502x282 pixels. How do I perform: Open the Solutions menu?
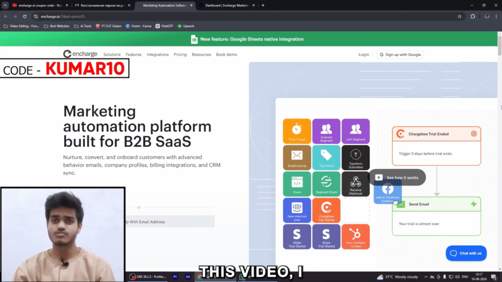pos(112,54)
